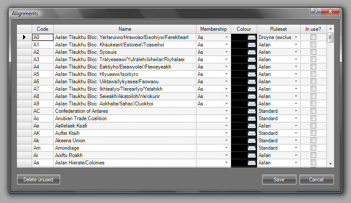Click the colour picker icon for Amondiage
351x203 pixels.
[252, 148]
